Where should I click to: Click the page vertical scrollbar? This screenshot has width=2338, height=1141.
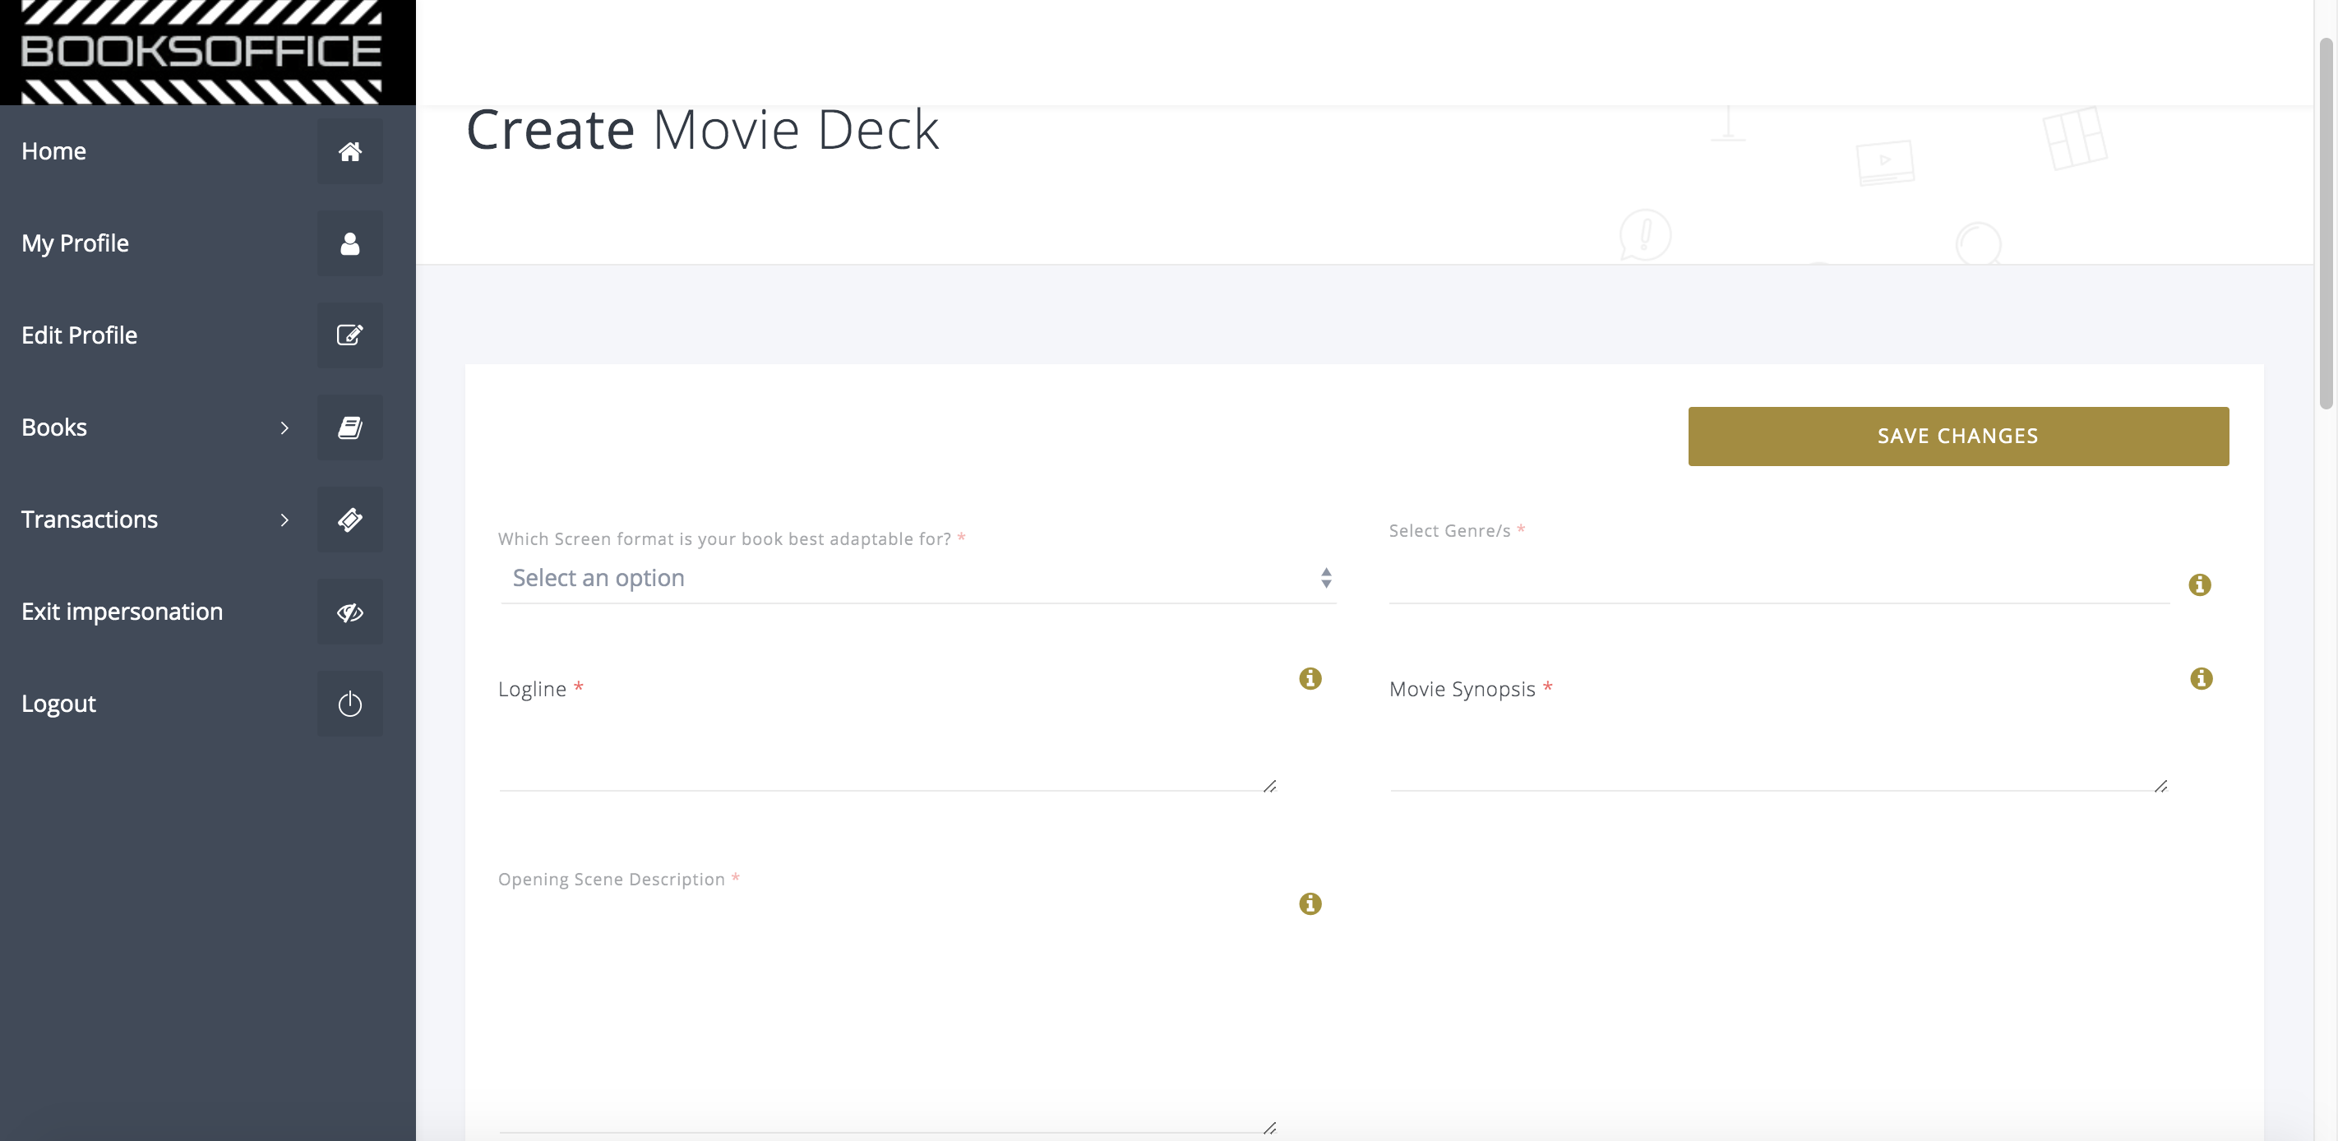2326,223
